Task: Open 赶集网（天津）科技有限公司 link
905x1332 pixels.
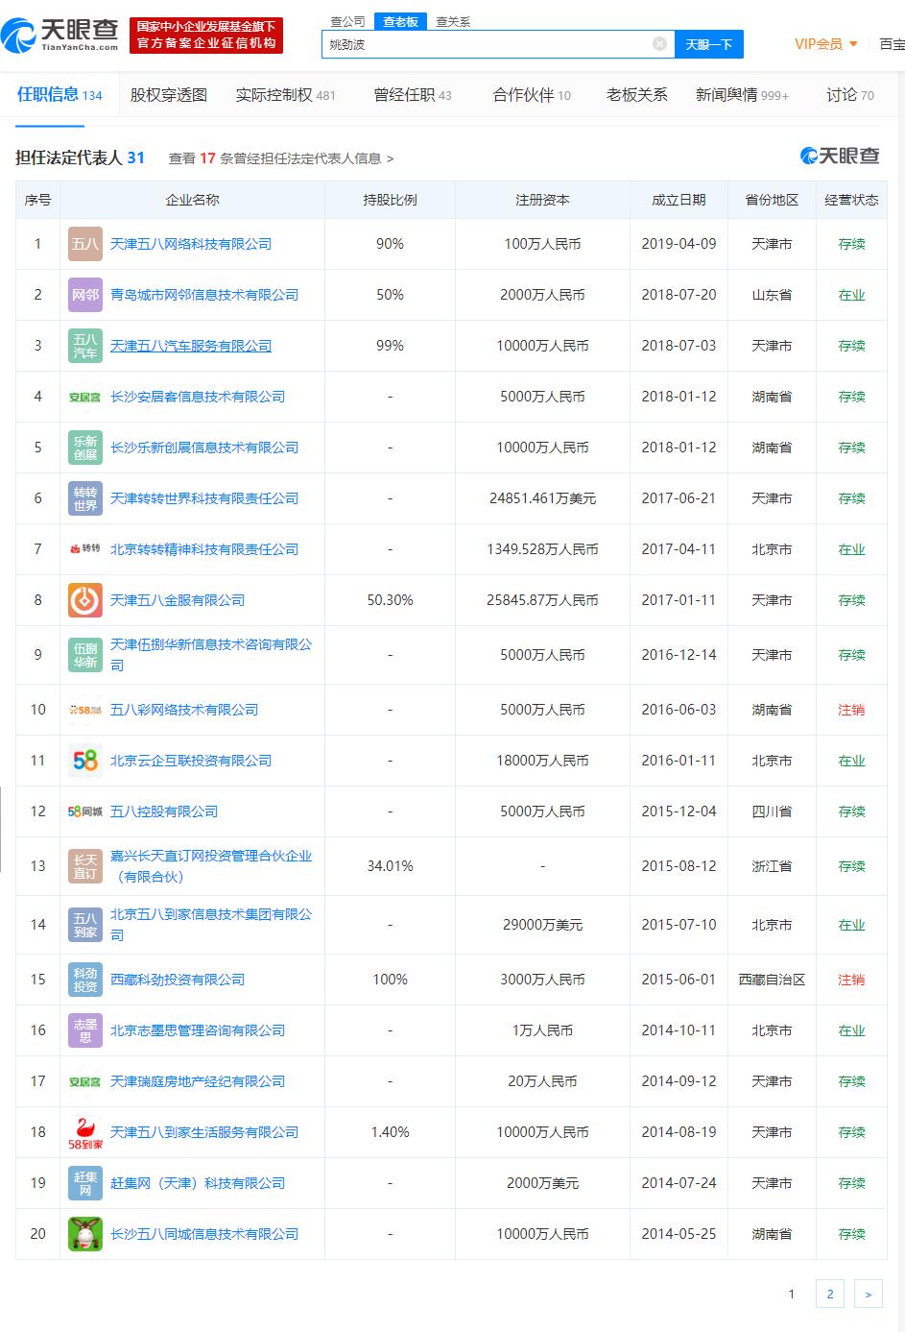Action: click(198, 1183)
